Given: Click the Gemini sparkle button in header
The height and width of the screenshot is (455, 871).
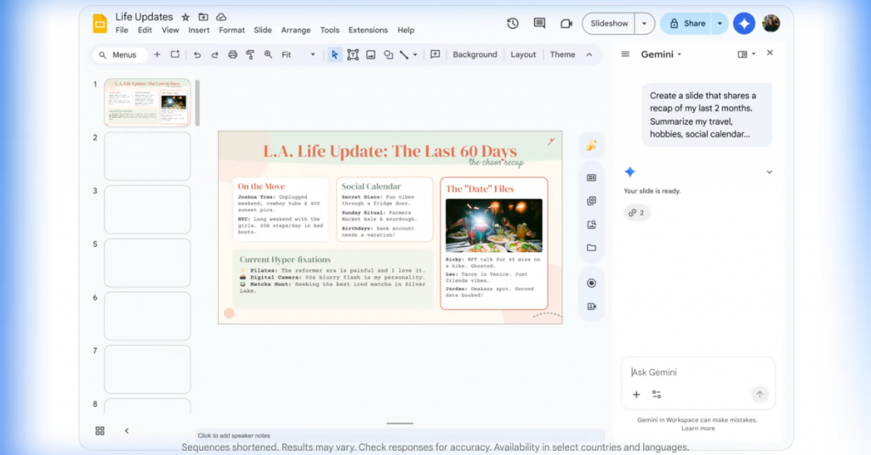Looking at the screenshot, I should 744,23.
